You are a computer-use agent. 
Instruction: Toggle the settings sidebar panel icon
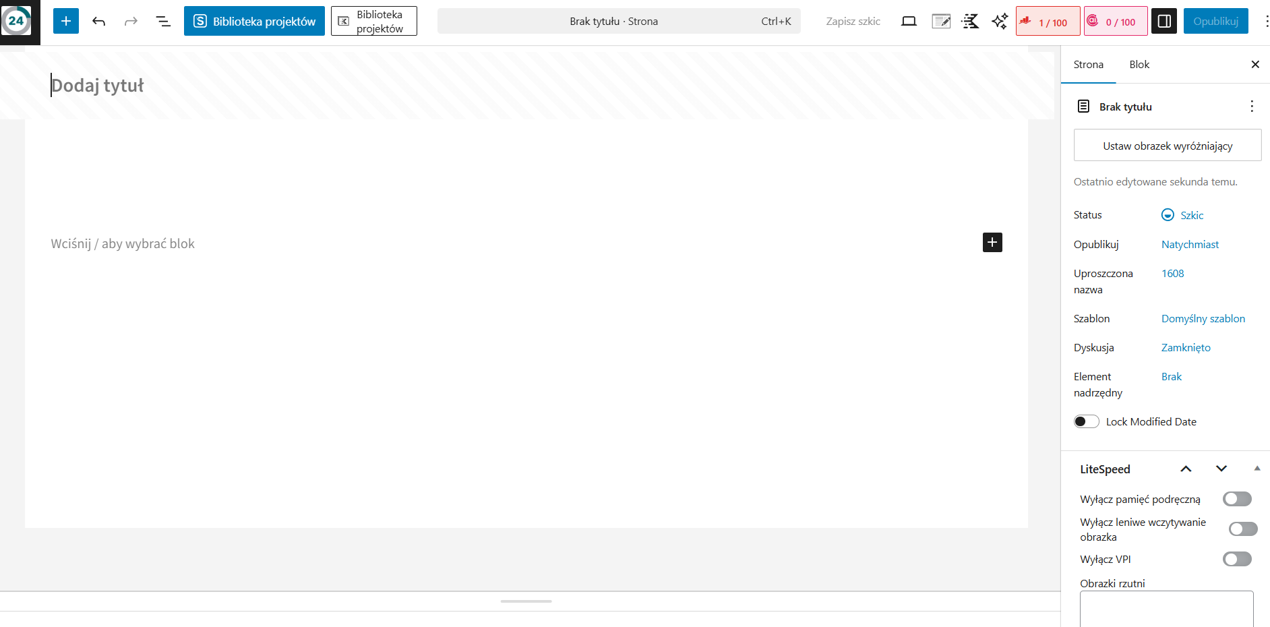pos(1164,21)
